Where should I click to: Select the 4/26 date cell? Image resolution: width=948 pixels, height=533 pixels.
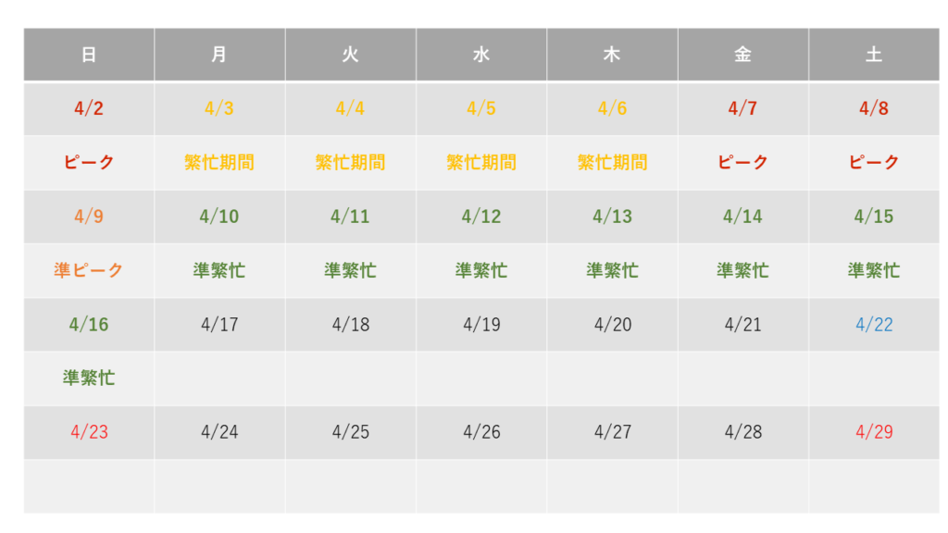pos(481,432)
